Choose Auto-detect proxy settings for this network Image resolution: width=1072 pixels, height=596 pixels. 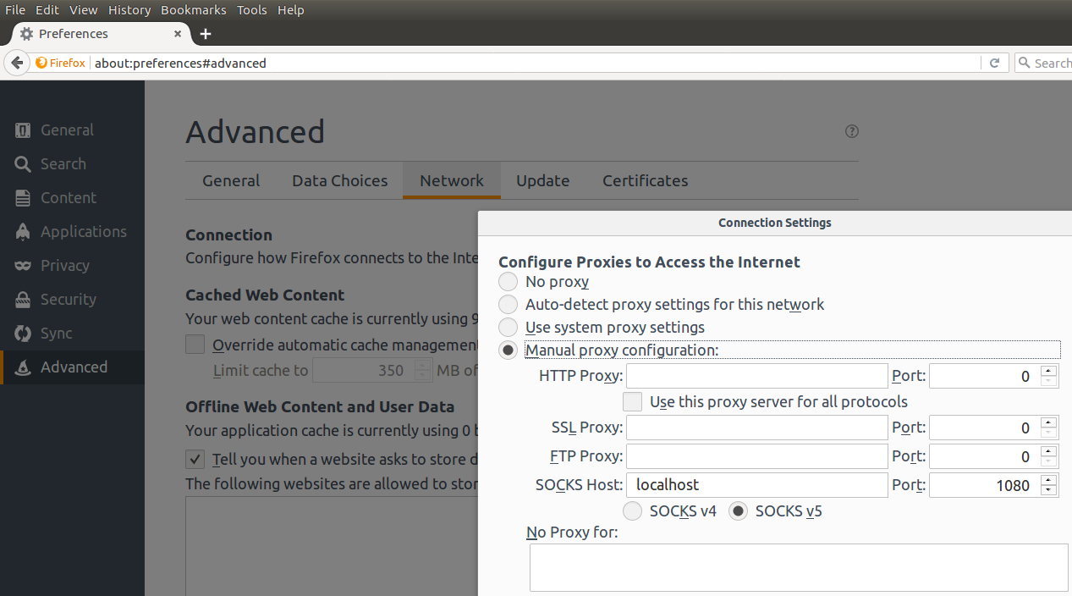tap(508, 305)
